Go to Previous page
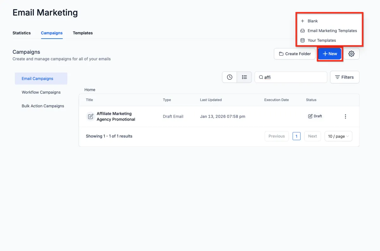Viewport: 380px width, 251px height. (x=277, y=136)
